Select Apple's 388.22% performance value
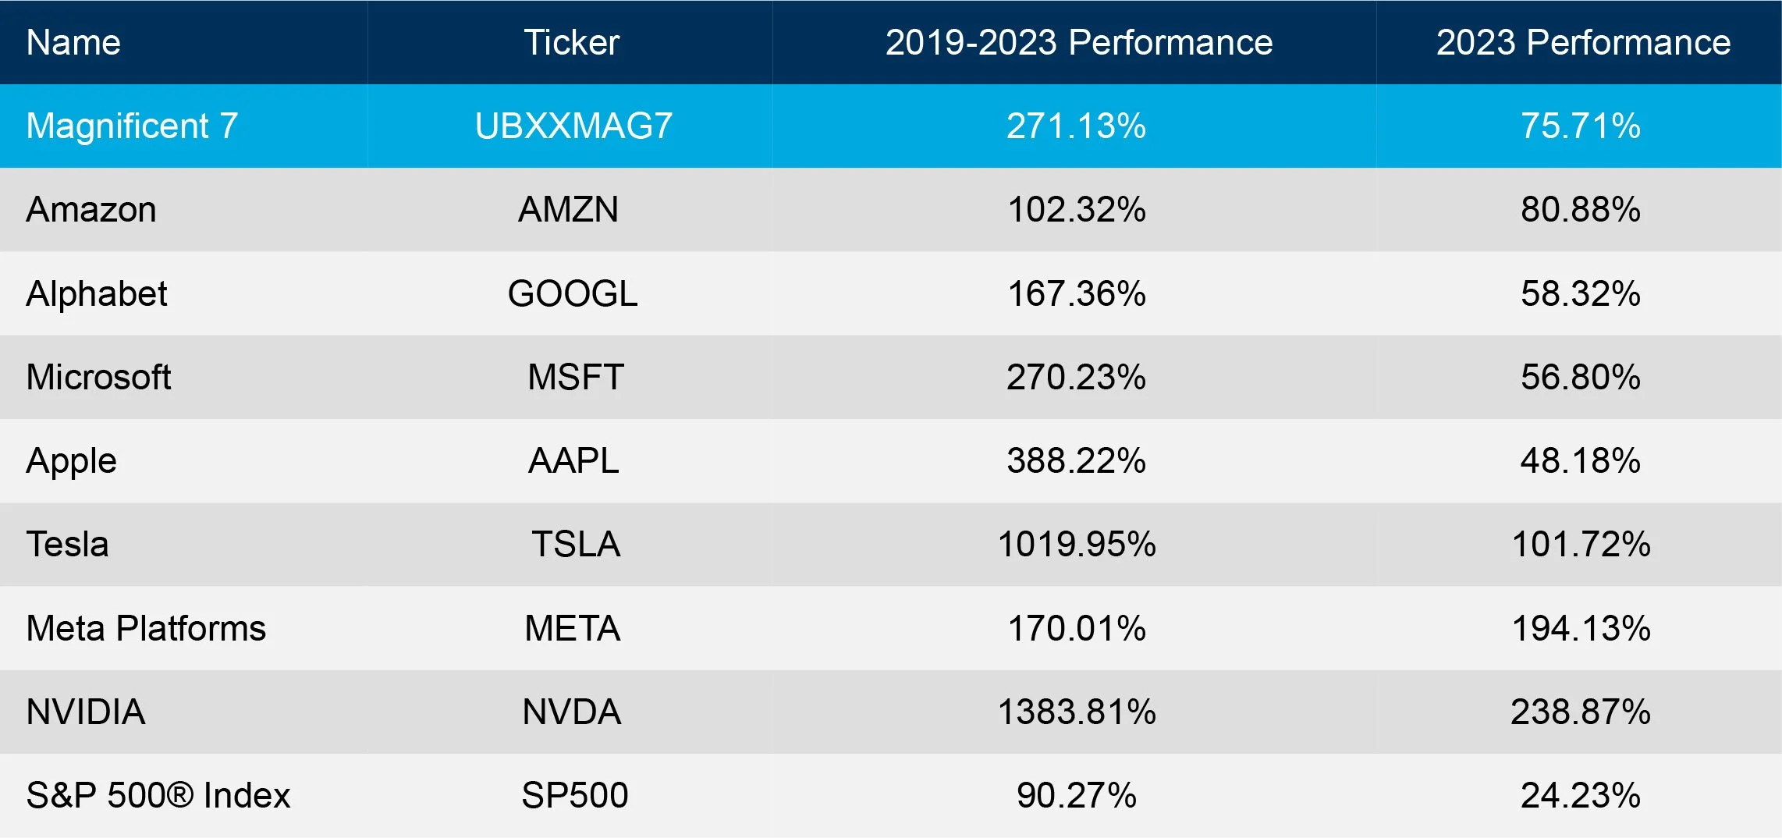The image size is (1782, 838). [x=1077, y=460]
